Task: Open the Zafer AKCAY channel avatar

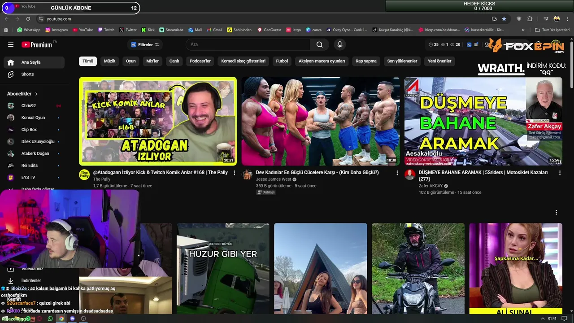Action: pyautogui.click(x=410, y=175)
